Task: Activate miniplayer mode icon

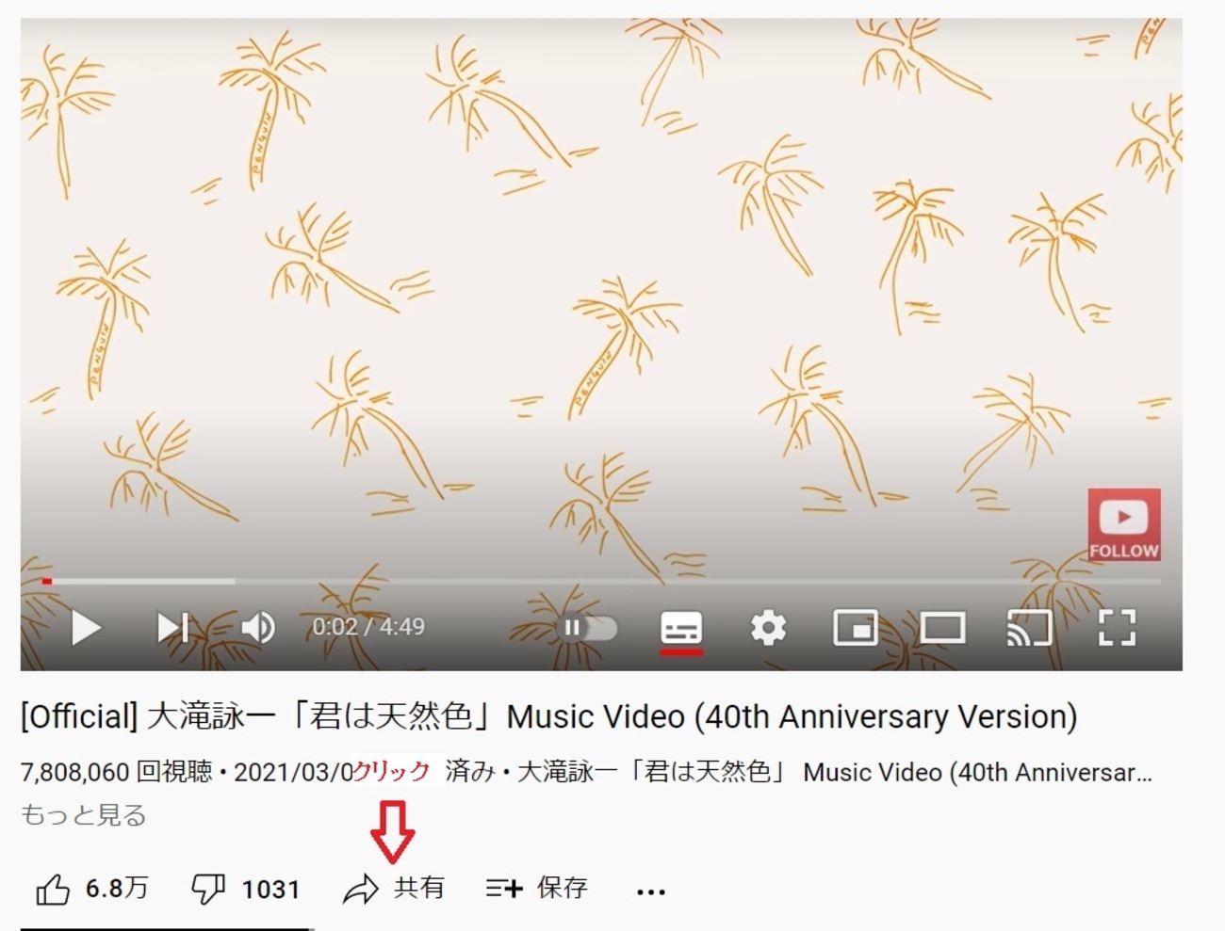Action: pyautogui.click(x=856, y=628)
